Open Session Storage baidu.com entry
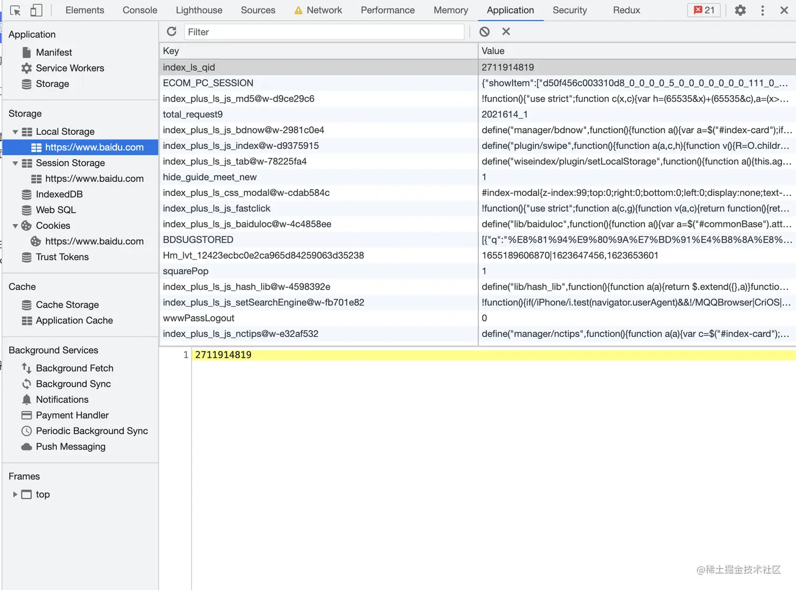796x590 pixels. 94,178
